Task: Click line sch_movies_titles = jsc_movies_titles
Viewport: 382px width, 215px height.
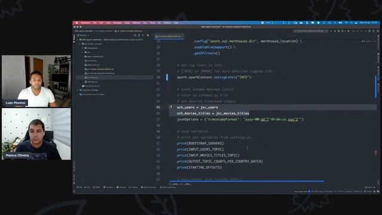Action: 213,113
